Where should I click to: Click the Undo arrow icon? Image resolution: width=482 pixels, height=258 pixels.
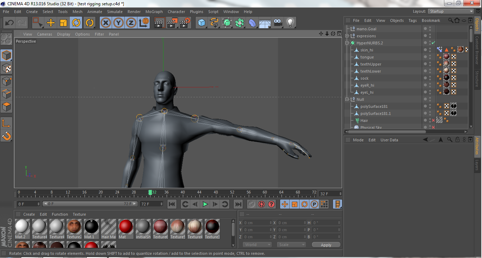click(x=9, y=23)
